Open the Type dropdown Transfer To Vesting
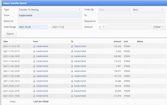Image resolution: width=167 pixels, height=105 pixels. tap(50, 10)
